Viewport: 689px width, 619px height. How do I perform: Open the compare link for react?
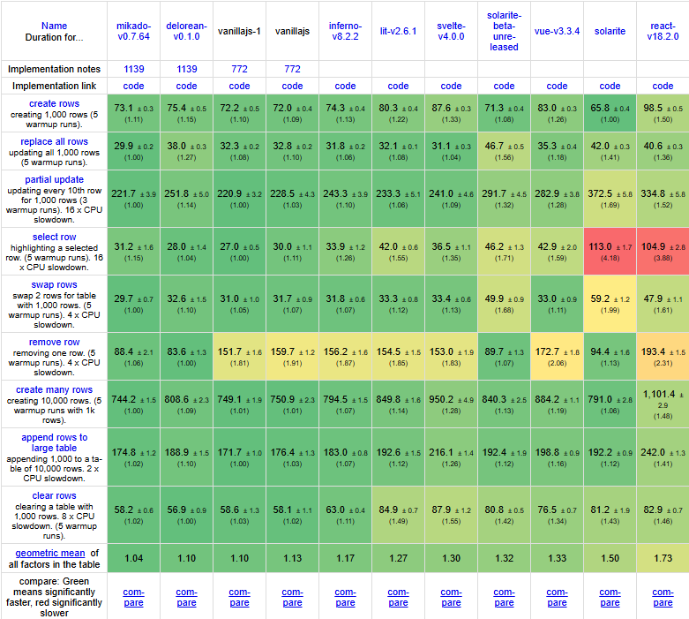663,598
